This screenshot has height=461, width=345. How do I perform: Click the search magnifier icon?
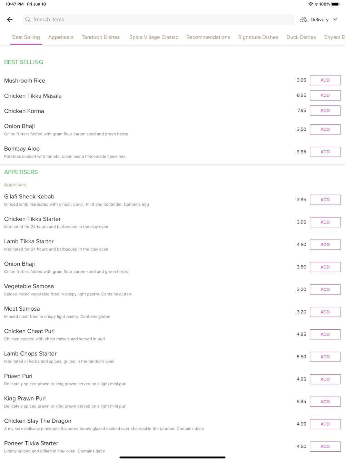click(28, 20)
